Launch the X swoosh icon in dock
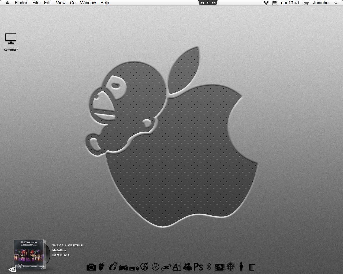Screen dimensions: 343x274 tap(166, 267)
